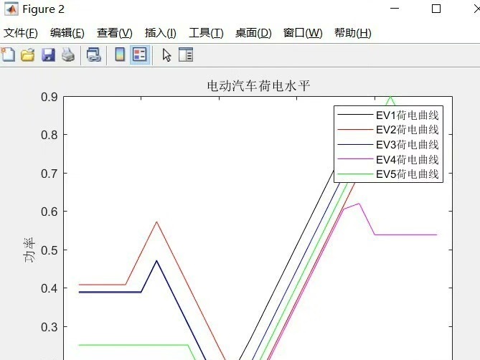Click the 0.7 y-axis tick label

(50, 174)
